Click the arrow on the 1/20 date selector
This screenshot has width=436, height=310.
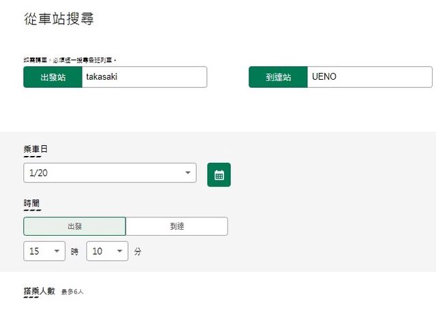pos(187,173)
